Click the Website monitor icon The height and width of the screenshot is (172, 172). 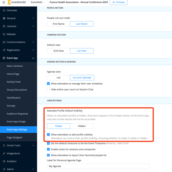pos(4,34)
